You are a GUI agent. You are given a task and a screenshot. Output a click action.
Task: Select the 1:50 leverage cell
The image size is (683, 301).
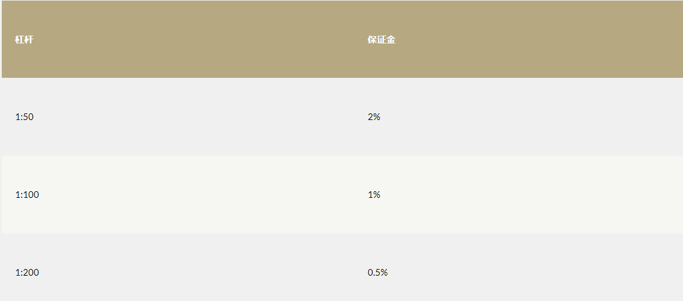pos(24,117)
